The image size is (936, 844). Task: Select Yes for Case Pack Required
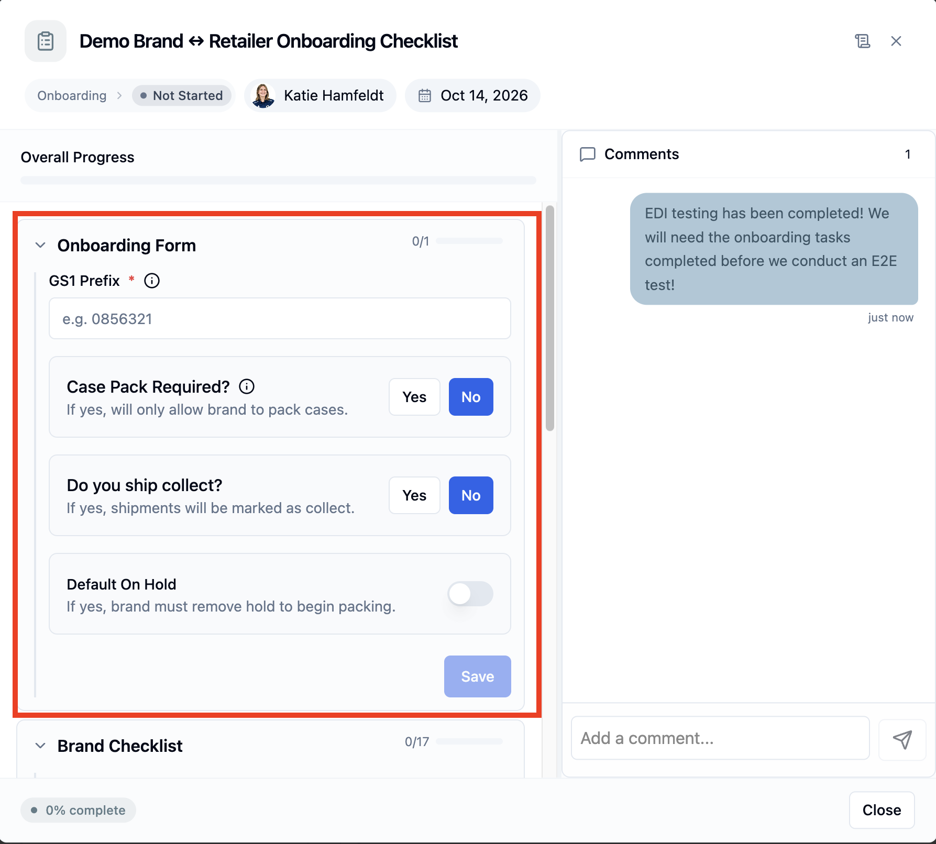[414, 397]
